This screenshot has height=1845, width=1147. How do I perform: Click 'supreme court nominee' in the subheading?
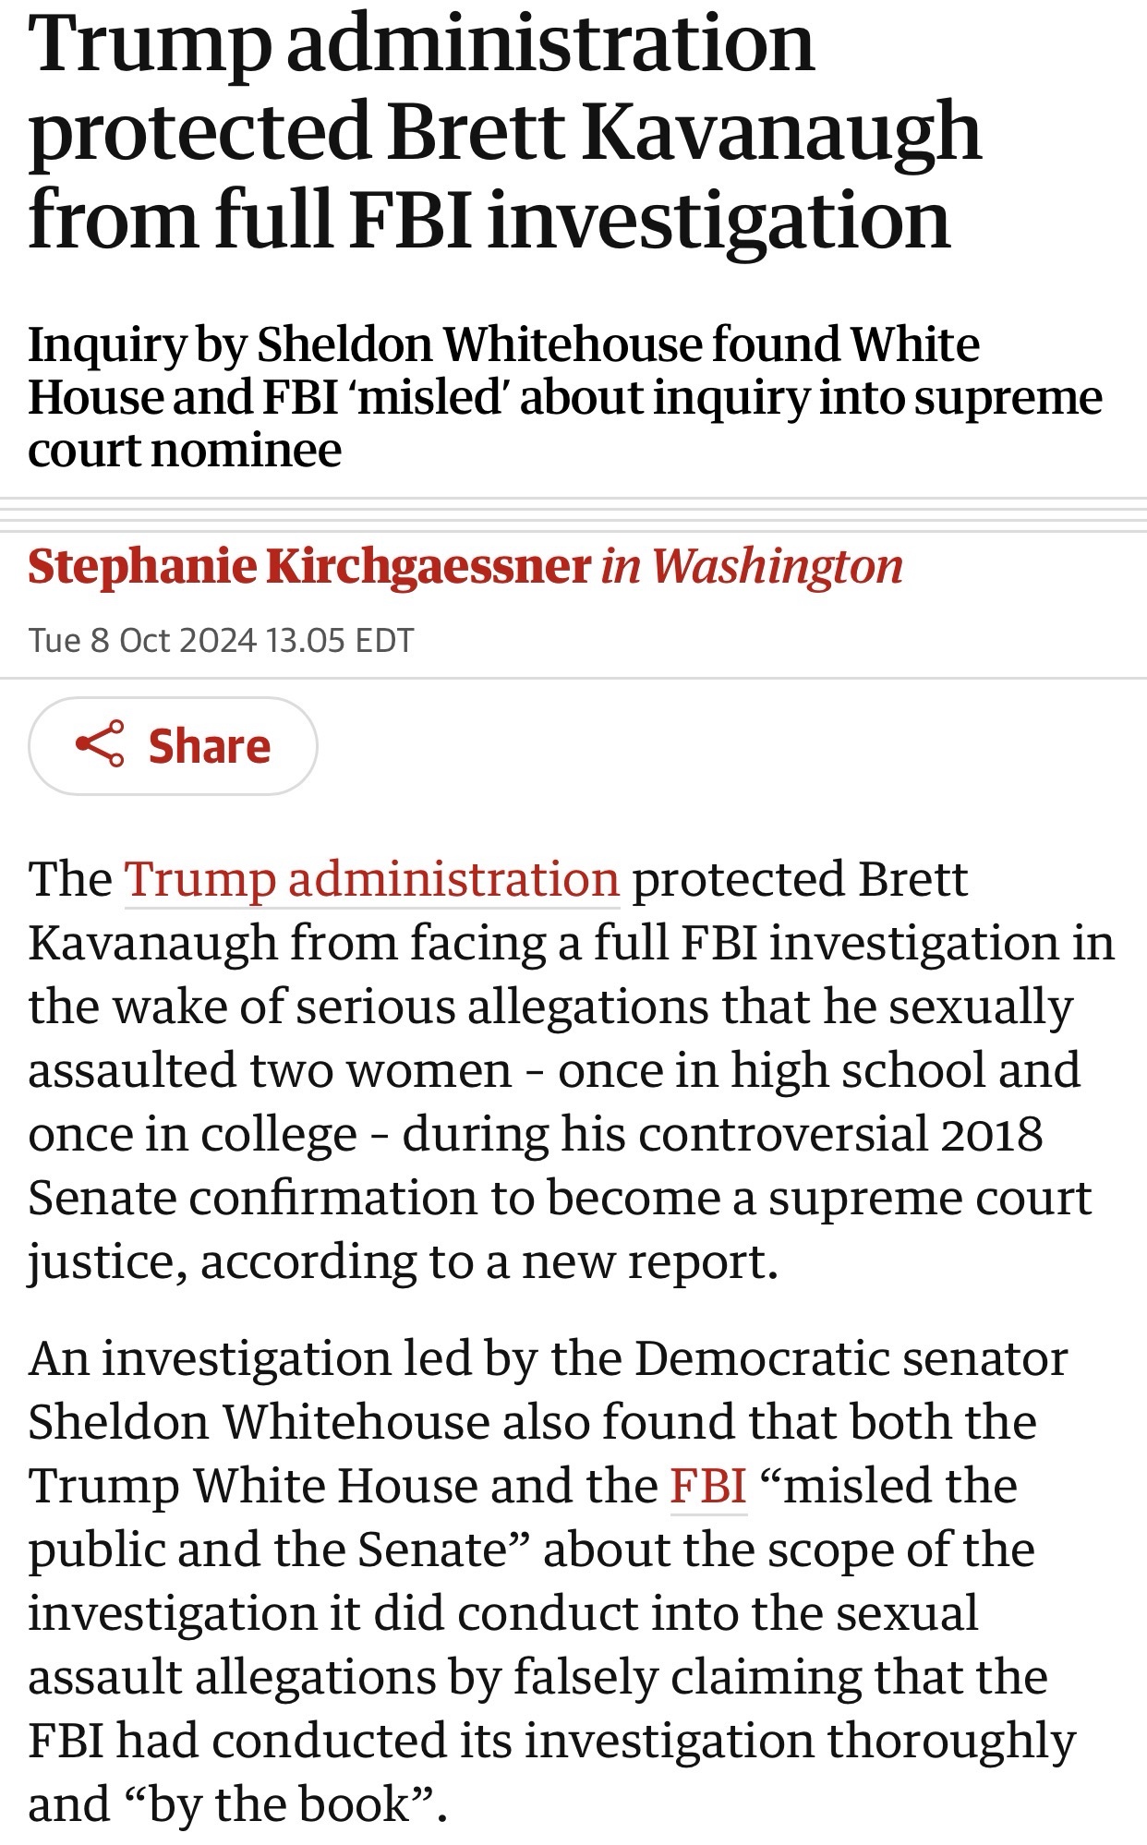click(x=185, y=451)
